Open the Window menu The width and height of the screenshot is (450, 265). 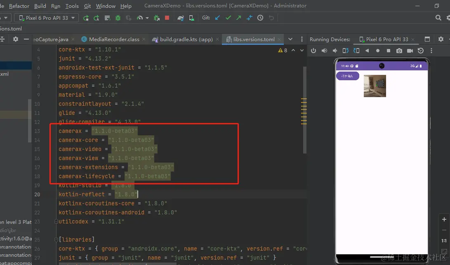click(x=105, y=6)
